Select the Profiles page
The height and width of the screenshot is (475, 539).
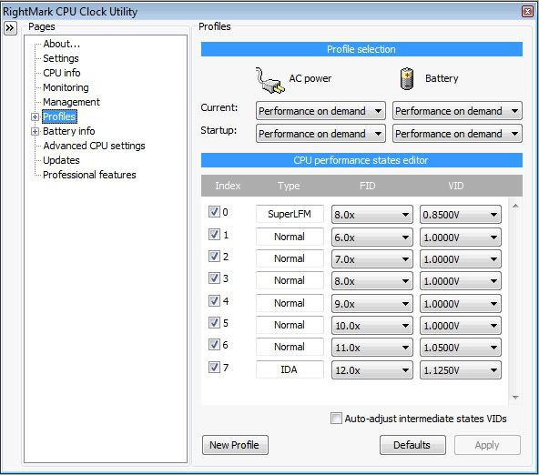[59, 116]
